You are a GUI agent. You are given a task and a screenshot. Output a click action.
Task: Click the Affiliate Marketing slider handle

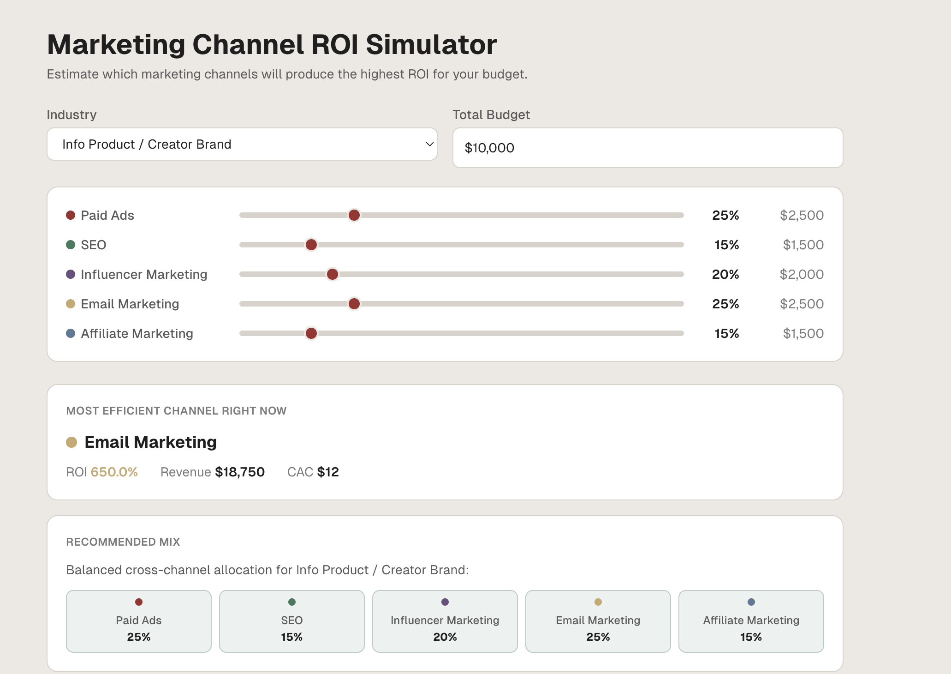(x=311, y=333)
